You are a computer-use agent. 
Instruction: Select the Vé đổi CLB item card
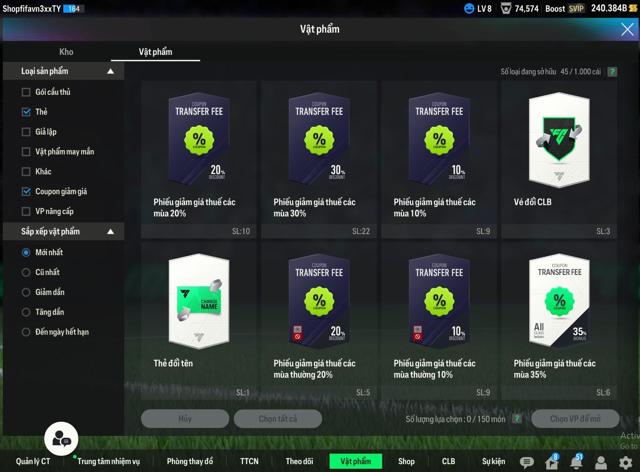pos(559,160)
